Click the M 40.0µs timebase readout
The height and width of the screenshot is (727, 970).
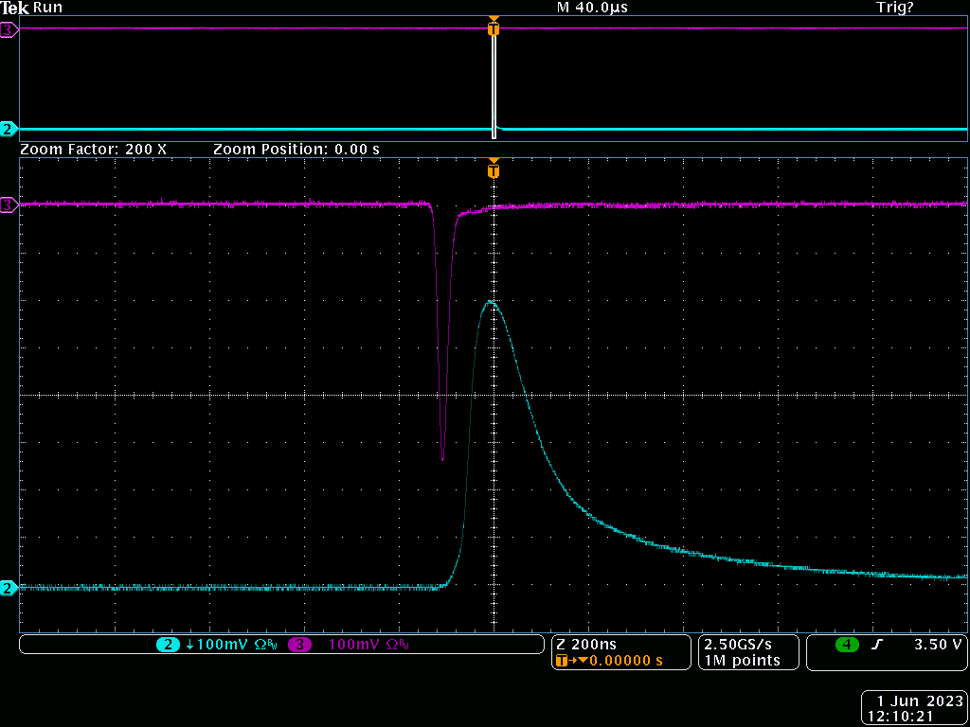pyautogui.click(x=593, y=8)
